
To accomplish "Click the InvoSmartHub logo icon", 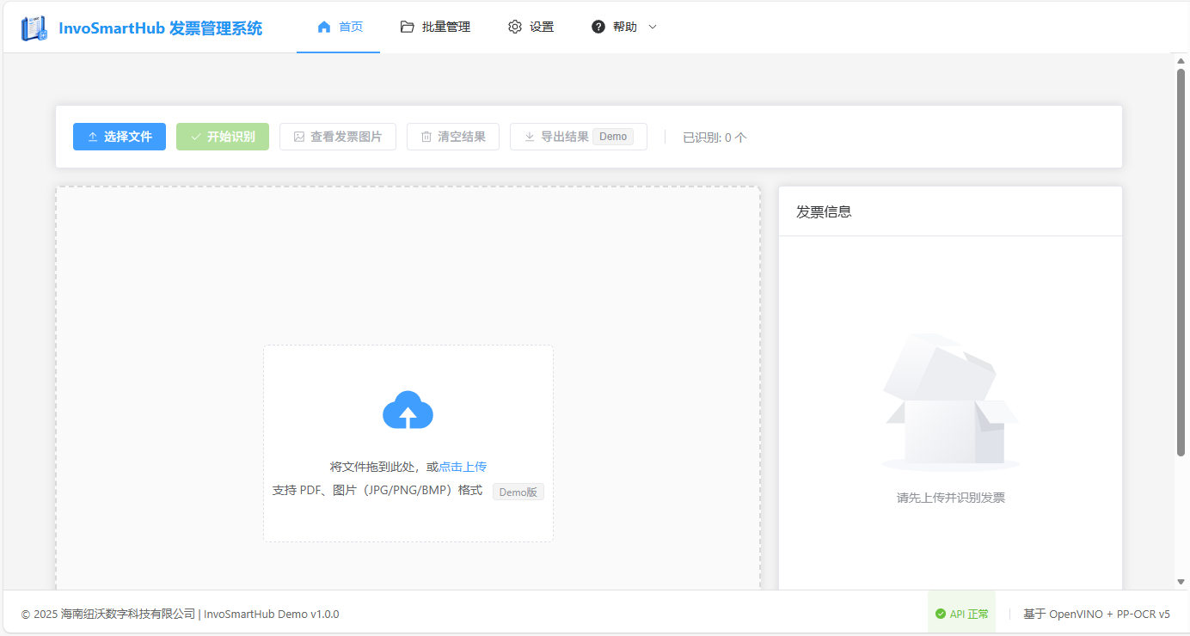I will [34, 26].
